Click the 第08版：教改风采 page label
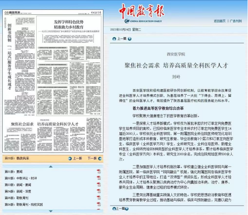This screenshot has height=215, width=248. 17,159
